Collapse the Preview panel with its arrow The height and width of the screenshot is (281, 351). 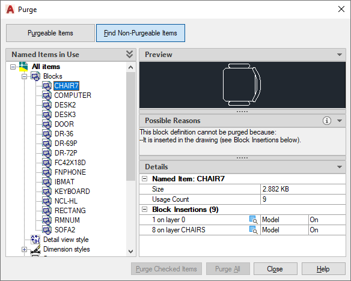(340, 55)
